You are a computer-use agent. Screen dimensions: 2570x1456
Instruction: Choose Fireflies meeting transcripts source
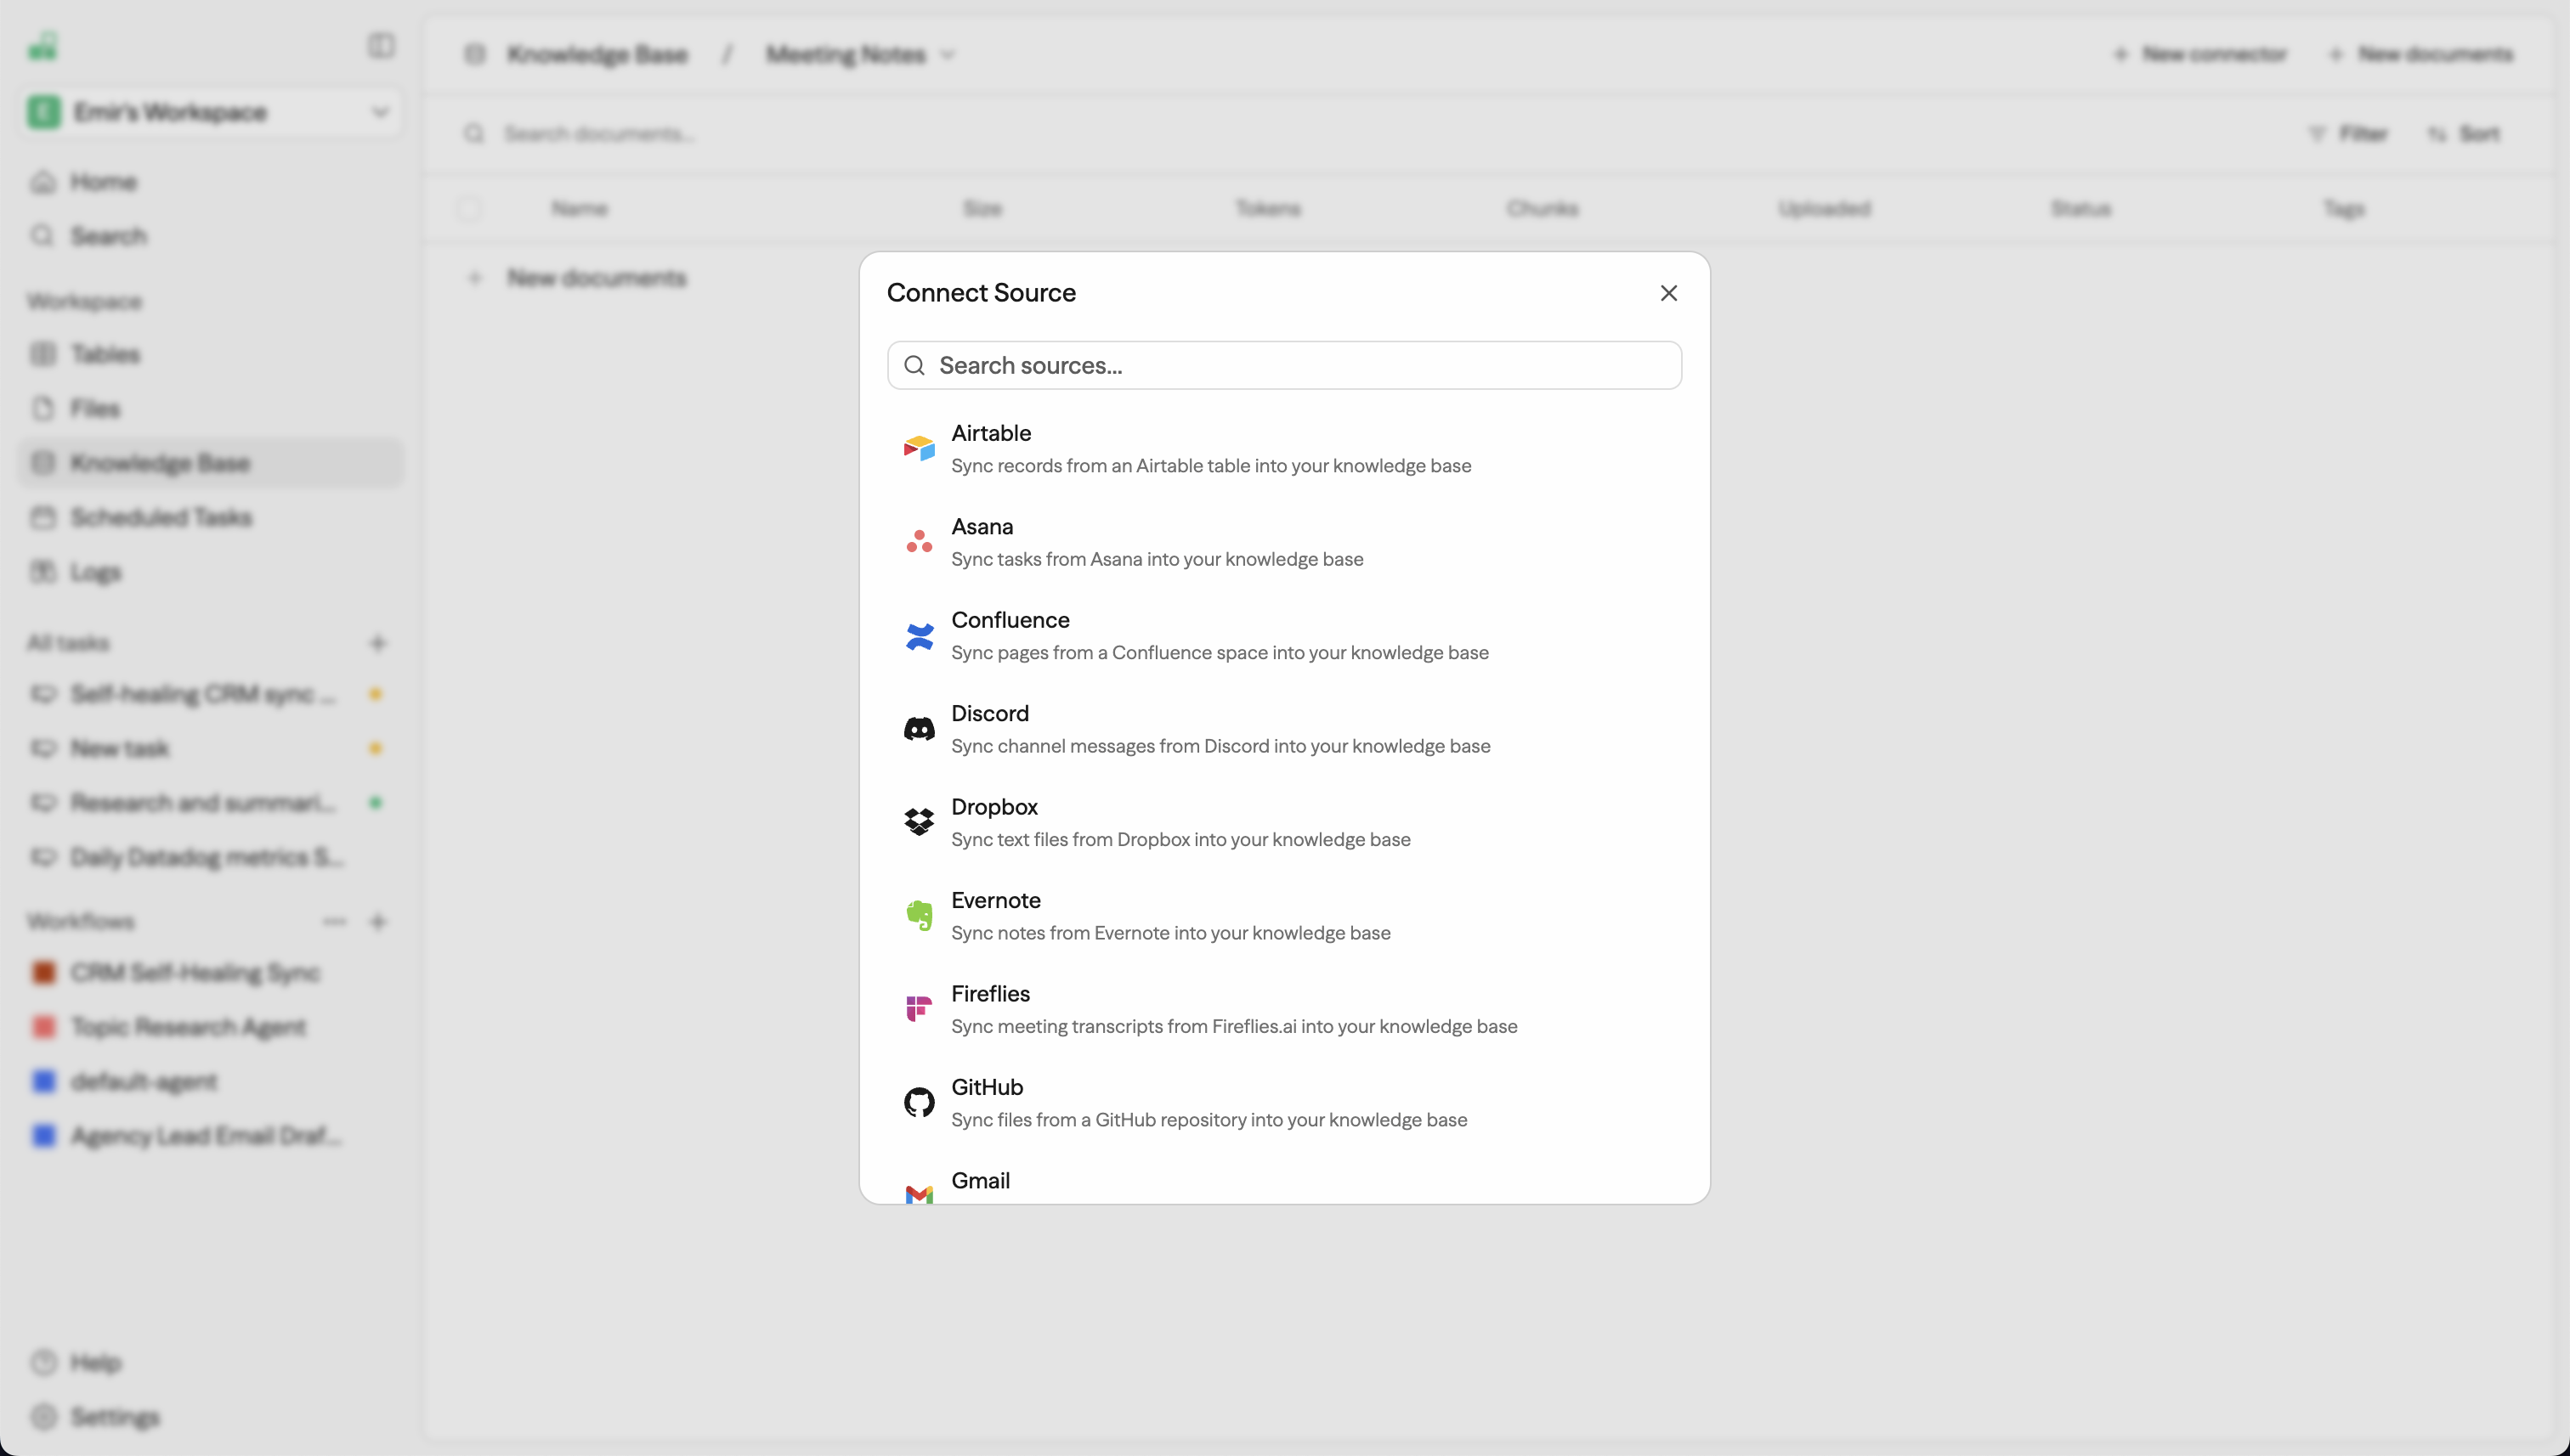[1232, 1009]
